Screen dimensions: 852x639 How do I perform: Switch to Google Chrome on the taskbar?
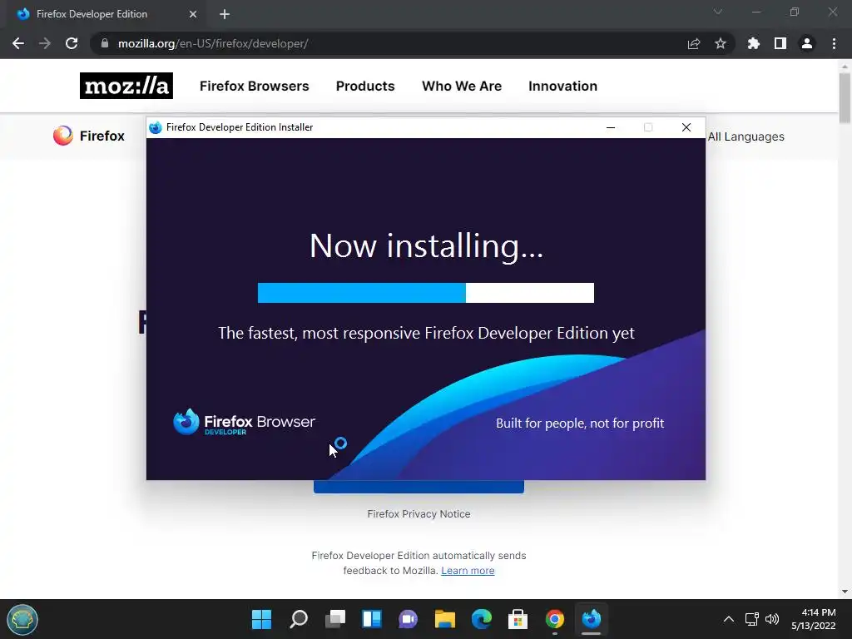point(555,619)
